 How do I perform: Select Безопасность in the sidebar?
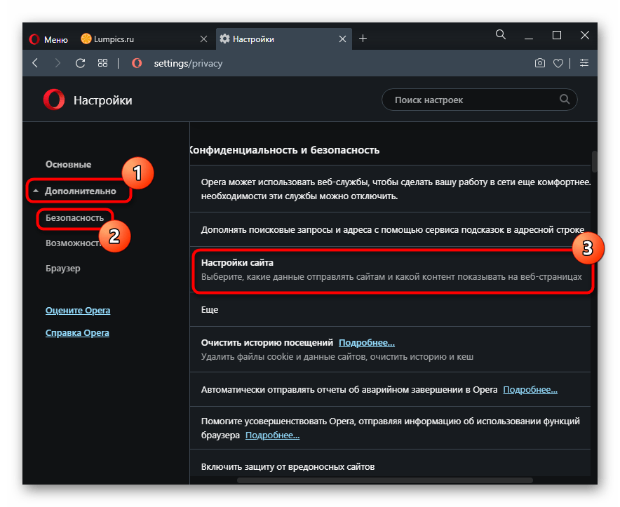(x=74, y=218)
